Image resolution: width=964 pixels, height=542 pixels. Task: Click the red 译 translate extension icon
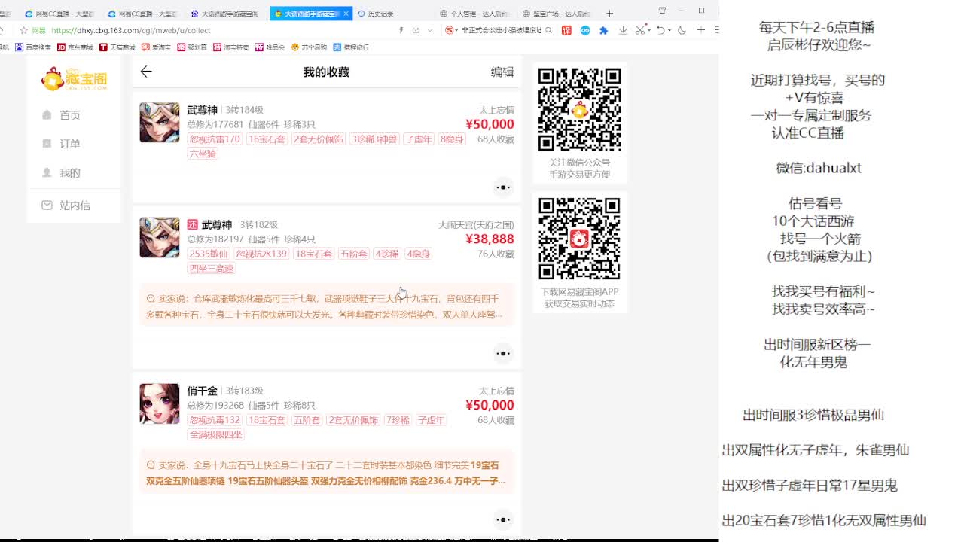click(566, 30)
